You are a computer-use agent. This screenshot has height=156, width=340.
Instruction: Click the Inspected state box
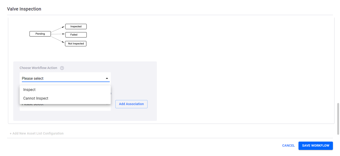[76, 26]
